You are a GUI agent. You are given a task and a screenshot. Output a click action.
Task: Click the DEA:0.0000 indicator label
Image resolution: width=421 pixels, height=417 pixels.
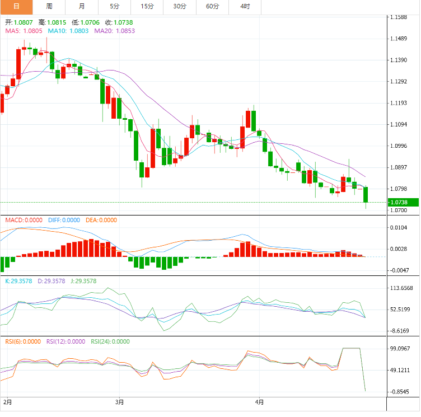pyautogui.click(x=101, y=220)
